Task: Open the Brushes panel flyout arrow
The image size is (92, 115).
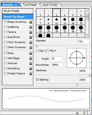Action: coord(16,5)
